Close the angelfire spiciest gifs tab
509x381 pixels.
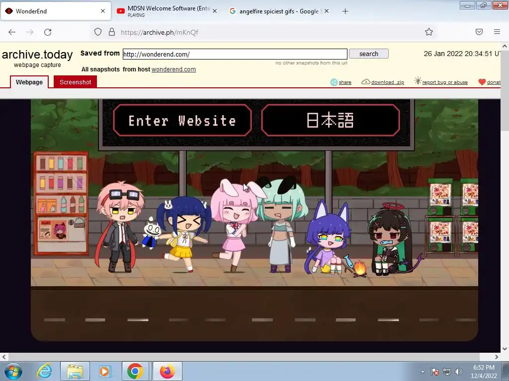[x=327, y=11]
